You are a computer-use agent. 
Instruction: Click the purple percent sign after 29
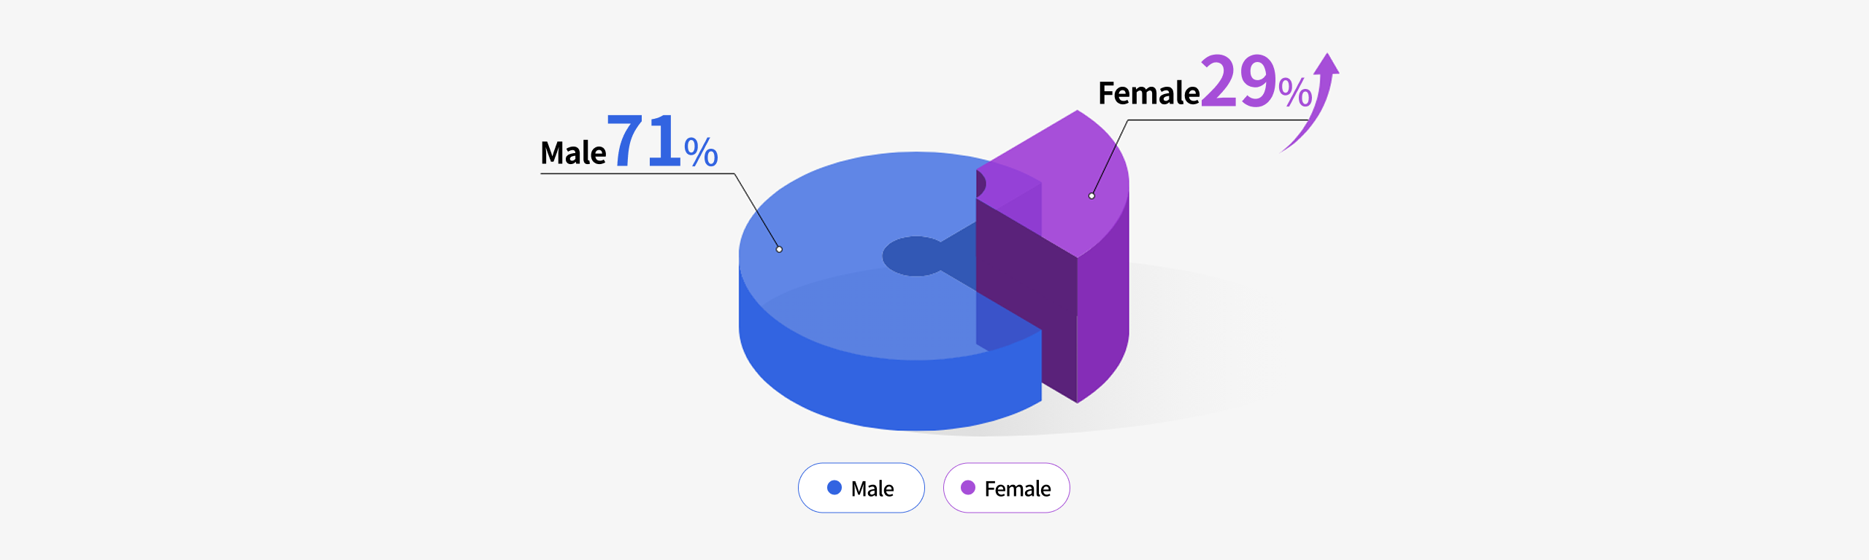[1295, 92]
